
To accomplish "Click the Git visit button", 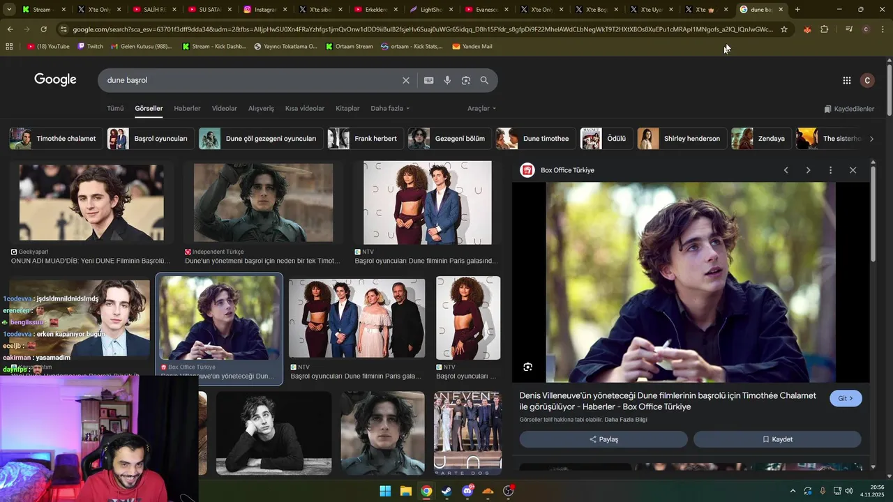I will coord(846,398).
